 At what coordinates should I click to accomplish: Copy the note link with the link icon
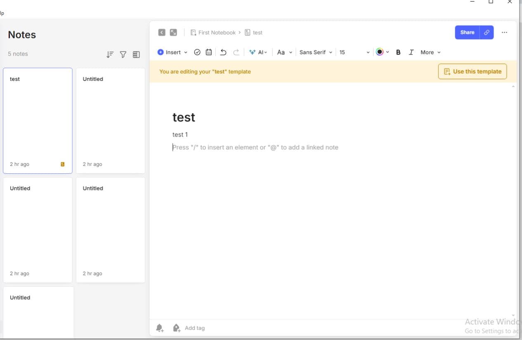point(487,32)
